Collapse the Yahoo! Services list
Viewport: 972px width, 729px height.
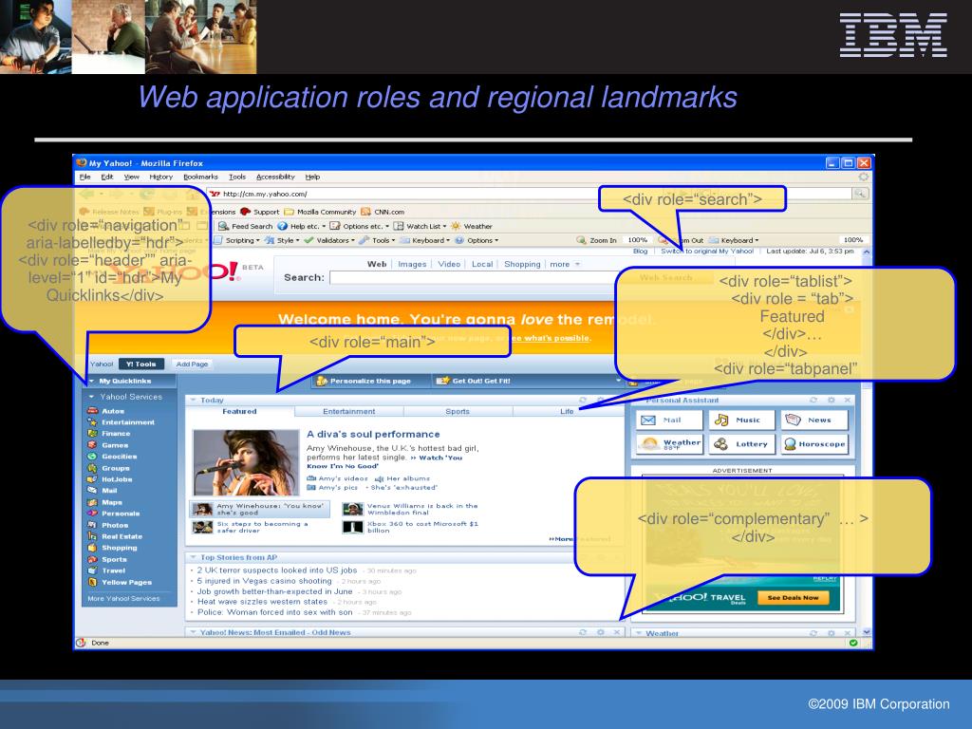pos(92,397)
